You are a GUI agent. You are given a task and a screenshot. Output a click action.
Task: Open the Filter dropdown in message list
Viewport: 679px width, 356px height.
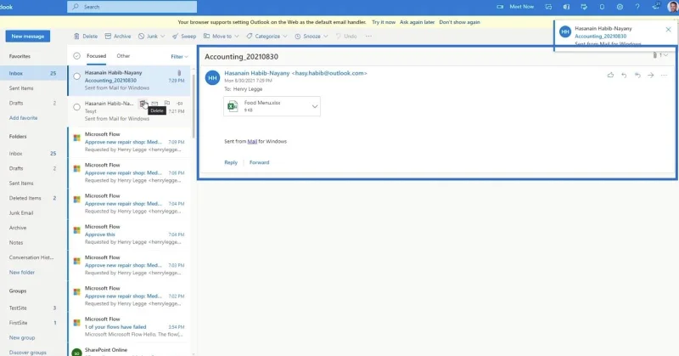pos(179,56)
